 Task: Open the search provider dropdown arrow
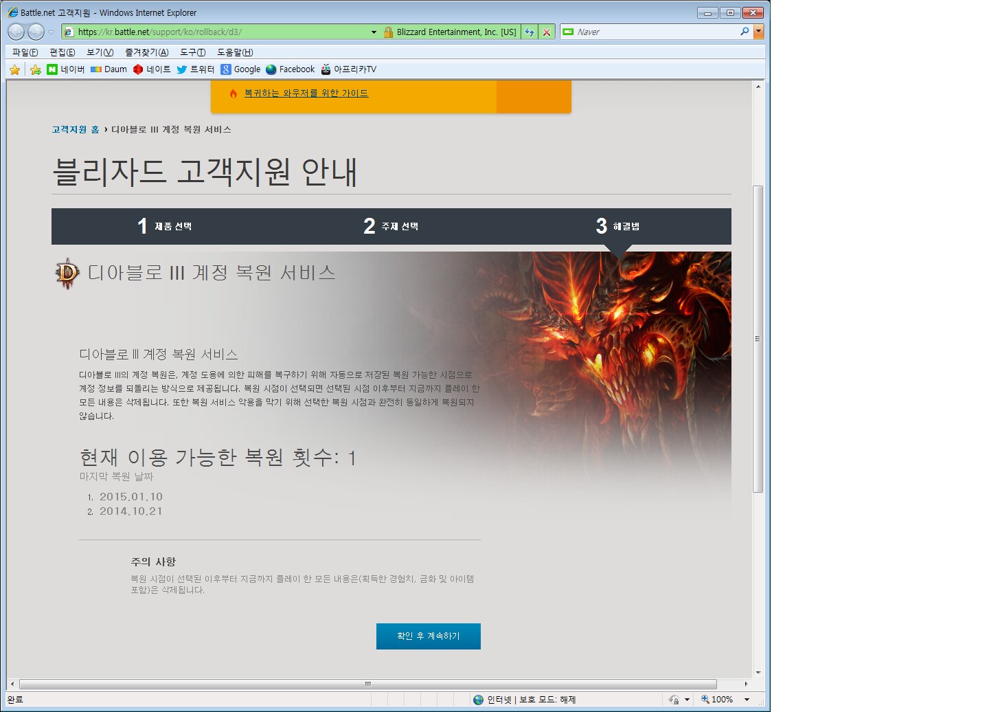[x=758, y=32]
